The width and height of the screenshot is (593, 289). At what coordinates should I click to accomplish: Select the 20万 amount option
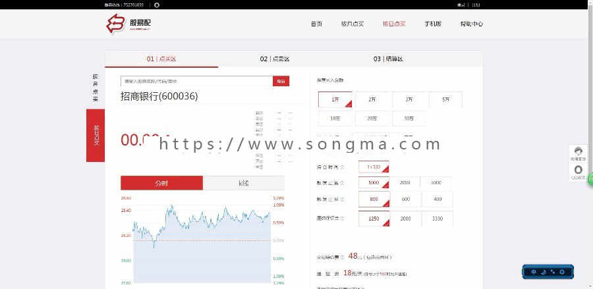click(372, 118)
